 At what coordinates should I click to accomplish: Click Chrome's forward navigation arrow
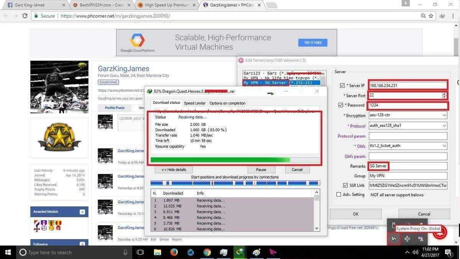click(x=15, y=16)
